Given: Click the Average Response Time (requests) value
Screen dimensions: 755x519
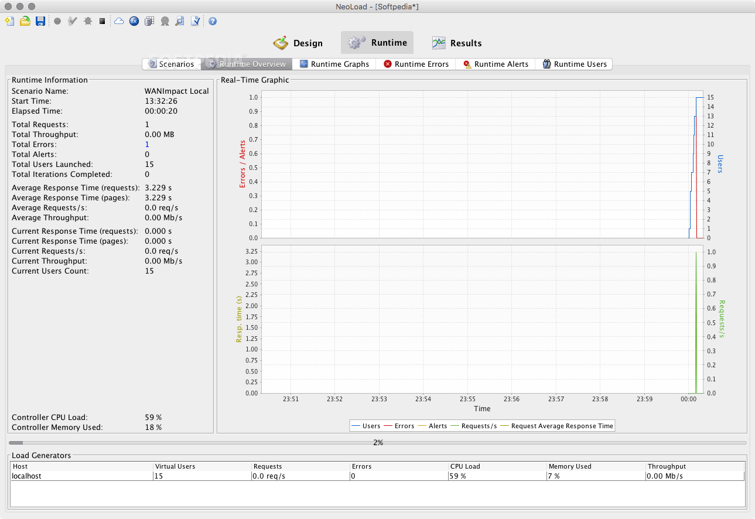Looking at the screenshot, I should pos(158,187).
